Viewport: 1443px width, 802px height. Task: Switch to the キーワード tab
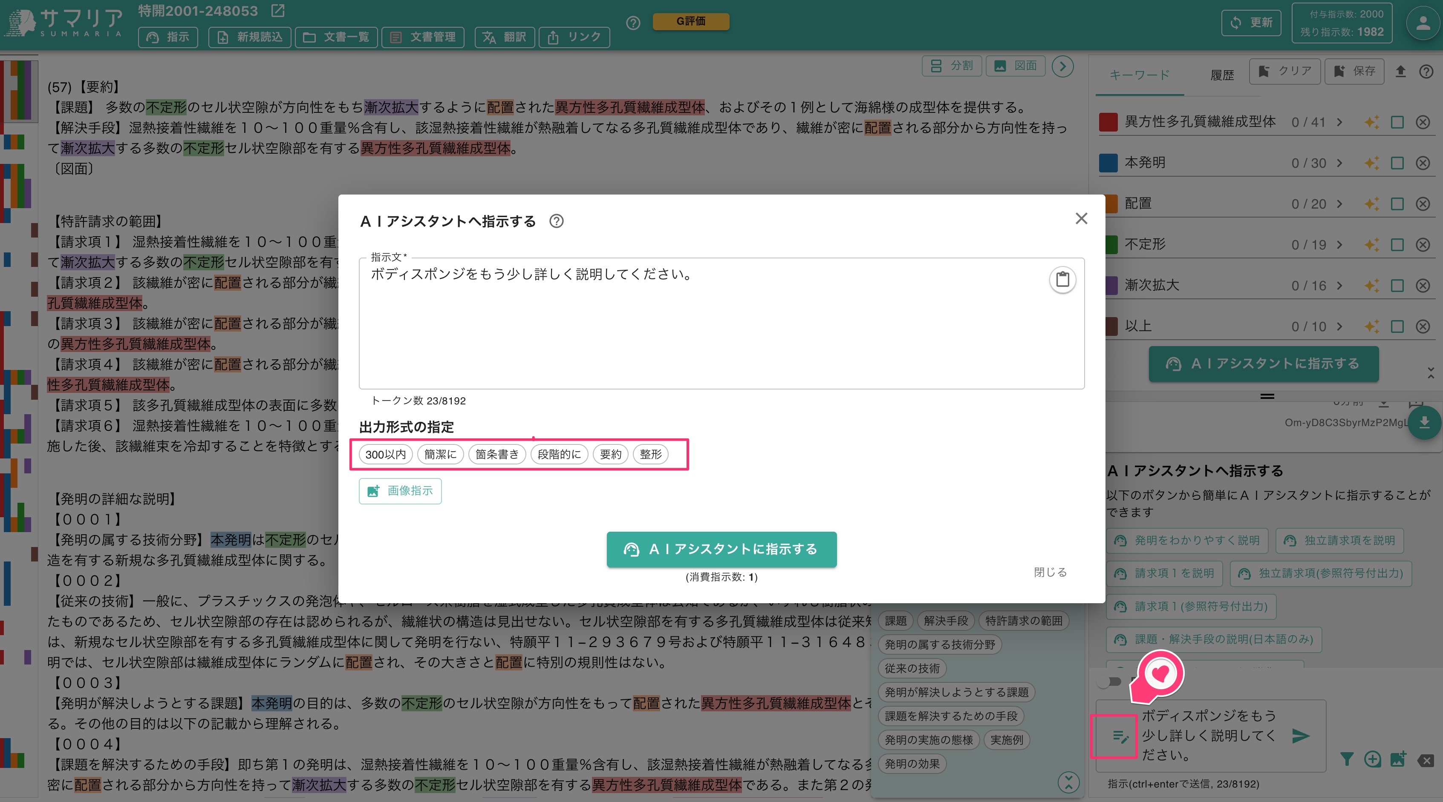coord(1140,74)
